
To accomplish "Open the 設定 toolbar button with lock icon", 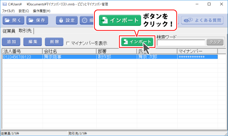I will click(67, 20).
